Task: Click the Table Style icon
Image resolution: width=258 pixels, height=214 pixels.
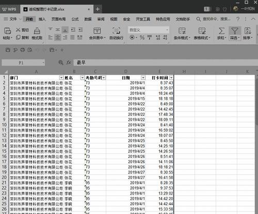Action: point(202,31)
